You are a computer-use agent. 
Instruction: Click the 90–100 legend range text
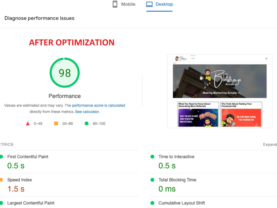pos(99,124)
